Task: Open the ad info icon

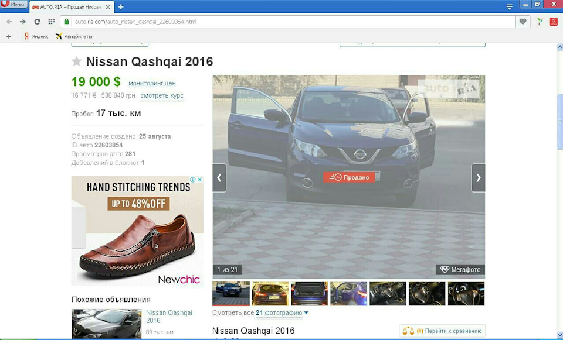Action: (x=193, y=180)
